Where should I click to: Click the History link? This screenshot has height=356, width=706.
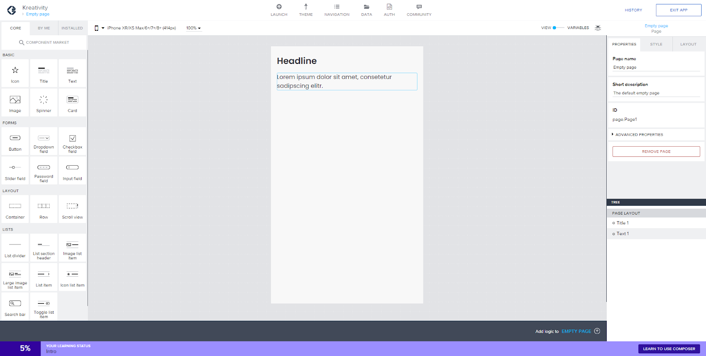(x=633, y=10)
